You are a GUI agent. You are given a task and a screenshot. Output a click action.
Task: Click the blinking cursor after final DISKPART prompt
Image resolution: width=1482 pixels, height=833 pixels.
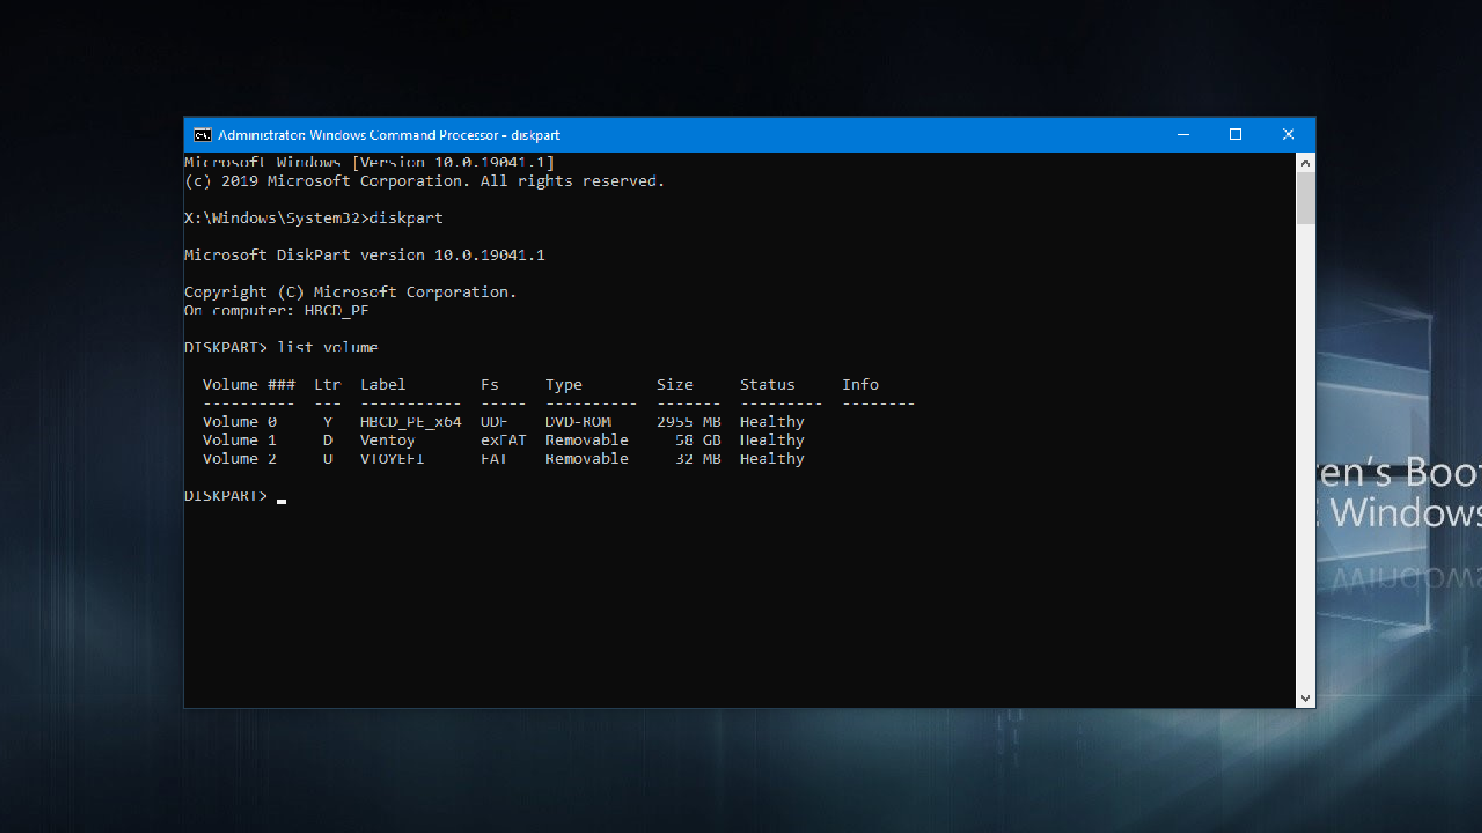282,501
